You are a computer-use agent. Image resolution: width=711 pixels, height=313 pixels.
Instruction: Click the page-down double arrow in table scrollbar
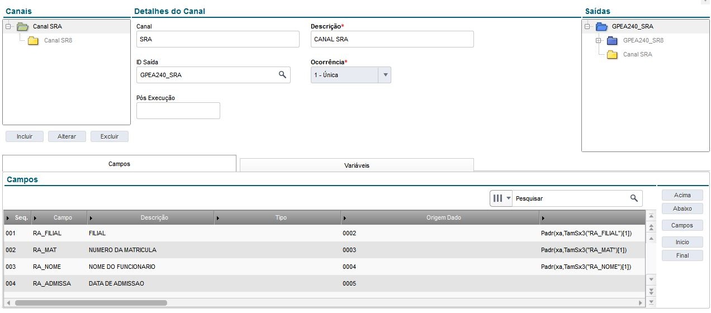point(651,291)
